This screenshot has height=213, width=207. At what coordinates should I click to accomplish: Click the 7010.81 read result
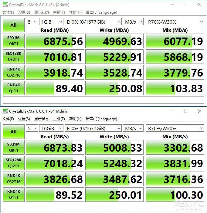point(55,57)
